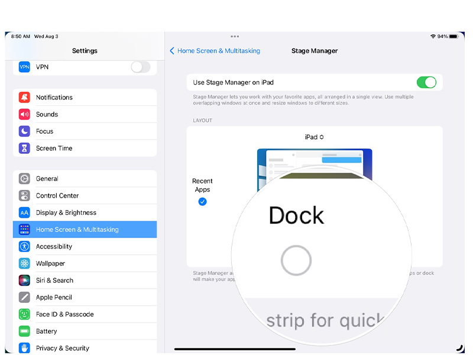Select Siri & Search in the sidebar
Screen dimensions: 473x355
85,280
